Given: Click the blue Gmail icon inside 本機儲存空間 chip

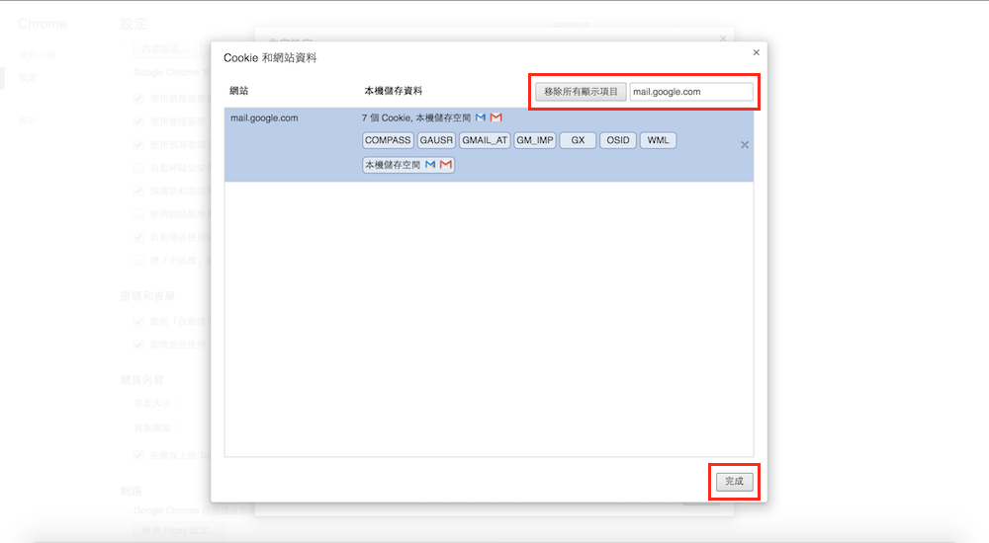Looking at the screenshot, I should coord(430,165).
